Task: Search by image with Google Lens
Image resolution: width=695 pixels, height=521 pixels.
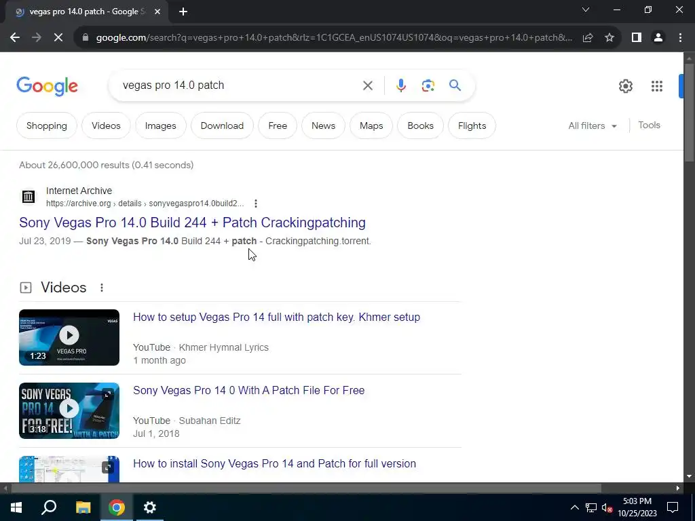Action: pos(428,85)
